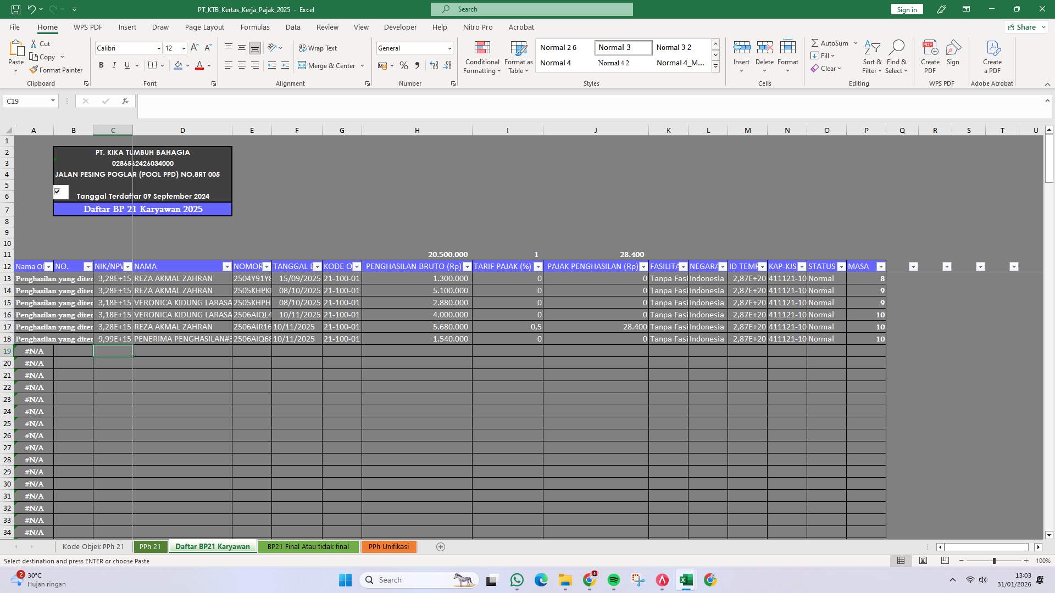Click Increase Decimal
The image size is (1055, 593).
click(434, 65)
